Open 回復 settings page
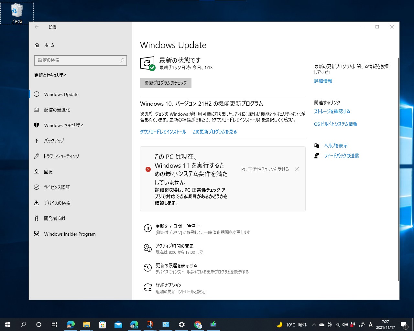 (49, 172)
